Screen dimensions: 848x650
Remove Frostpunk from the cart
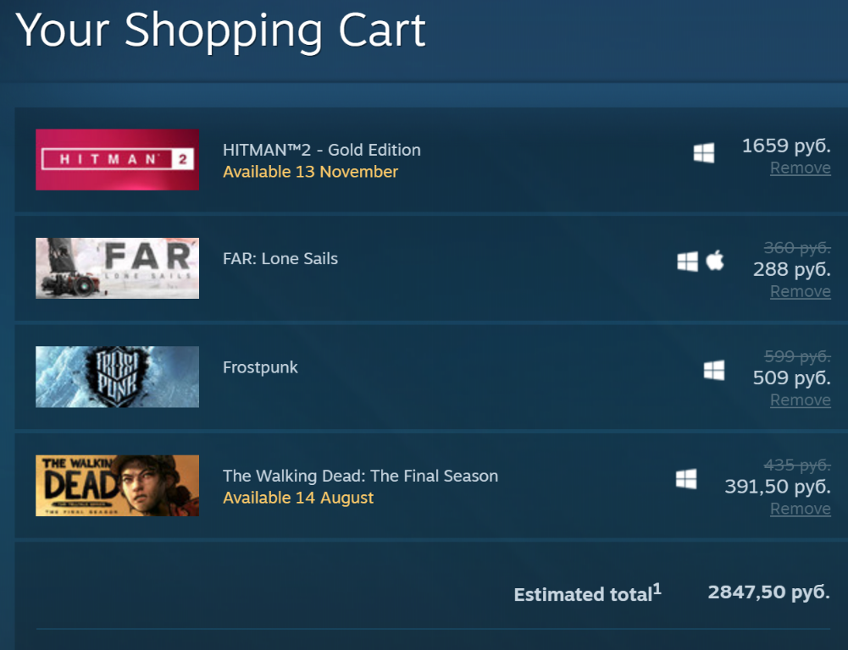point(800,399)
